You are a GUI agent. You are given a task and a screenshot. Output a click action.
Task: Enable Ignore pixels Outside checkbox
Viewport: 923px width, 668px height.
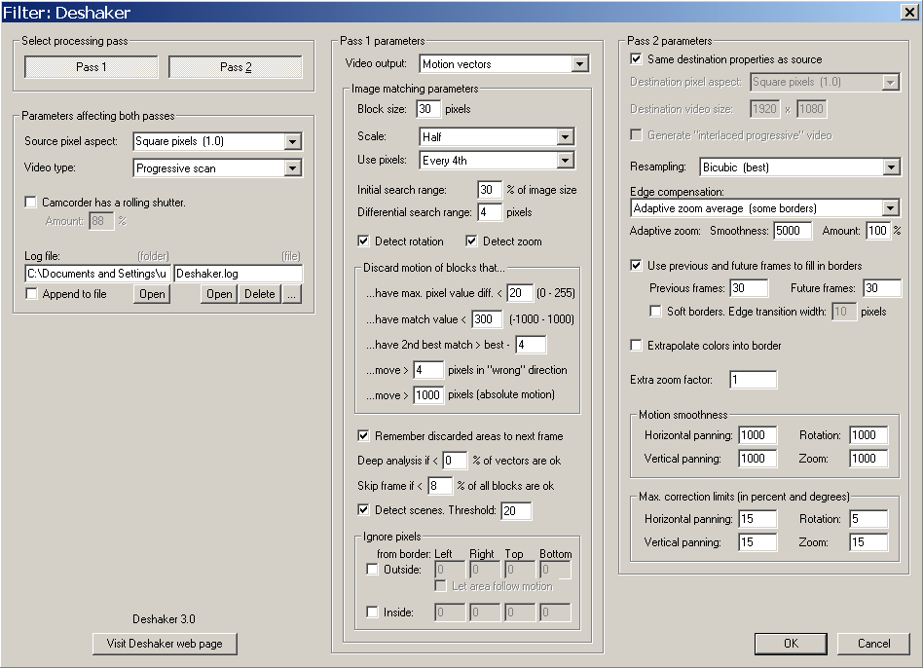coord(372,570)
